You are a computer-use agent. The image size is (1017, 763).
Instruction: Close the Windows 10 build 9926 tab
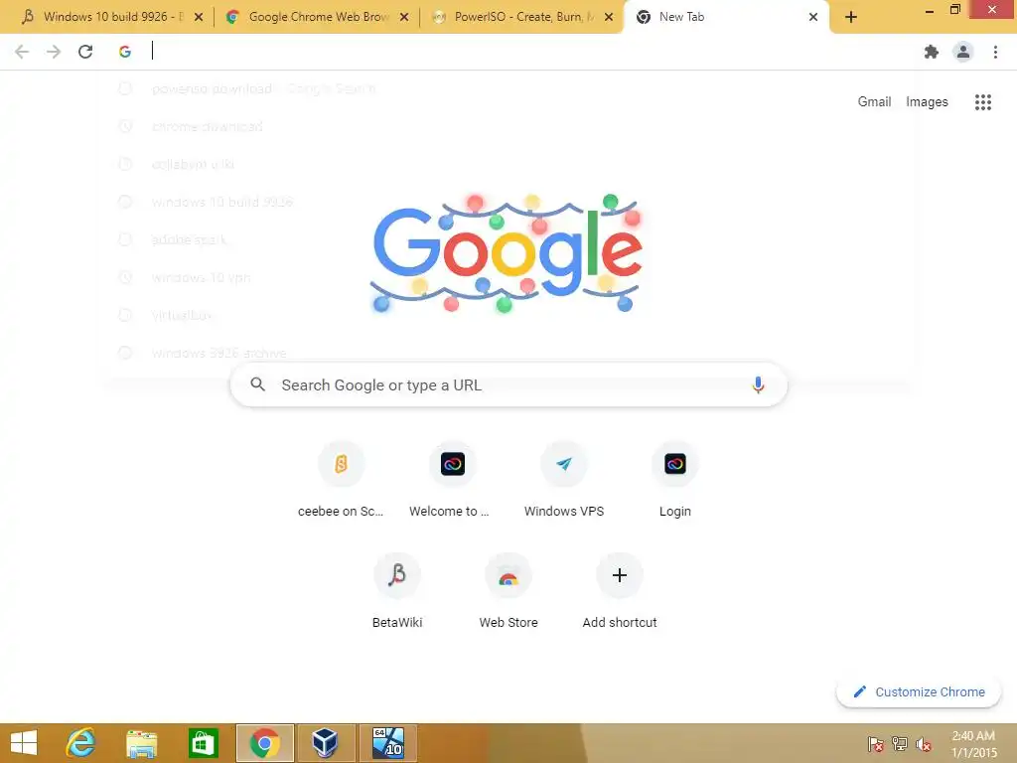coord(199,17)
